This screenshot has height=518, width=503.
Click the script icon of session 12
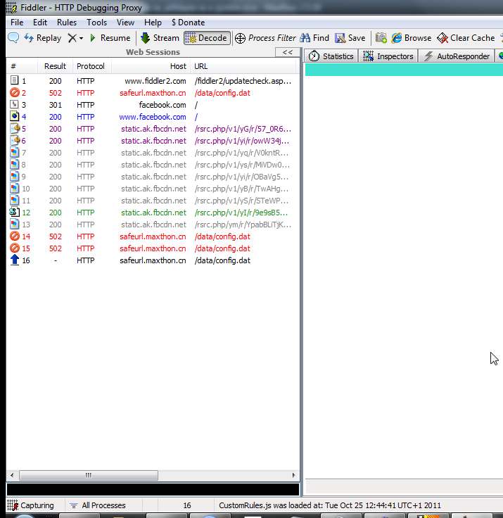coord(14,212)
